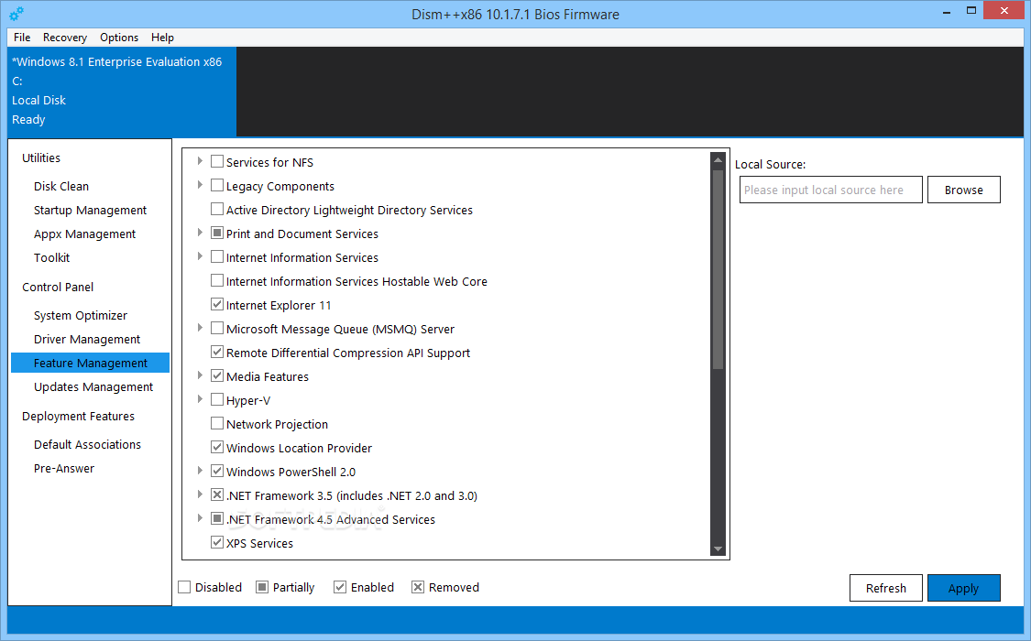This screenshot has width=1031, height=641.
Task: Click the Refresh button
Action: 885,588
